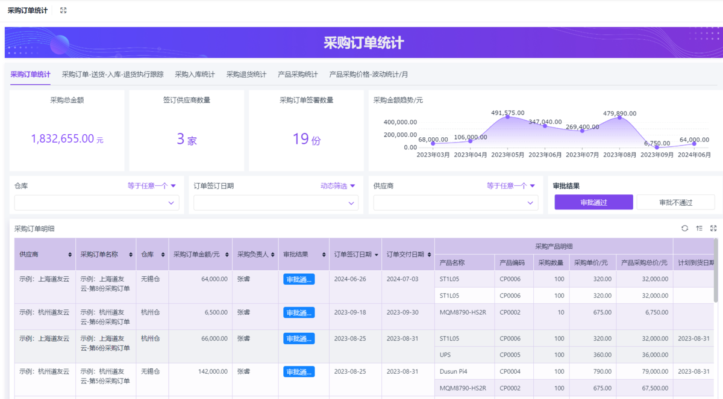Switch to 采购入库统计 tab
The height and width of the screenshot is (399, 723).
click(195, 75)
